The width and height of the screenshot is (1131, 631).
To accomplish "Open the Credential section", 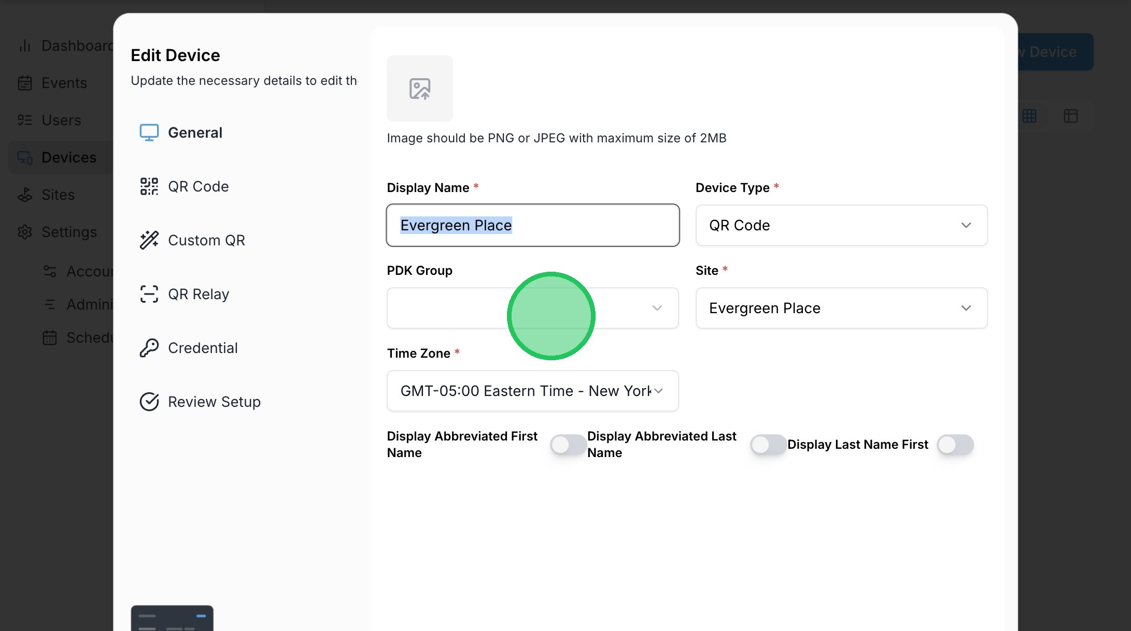I will coord(202,348).
